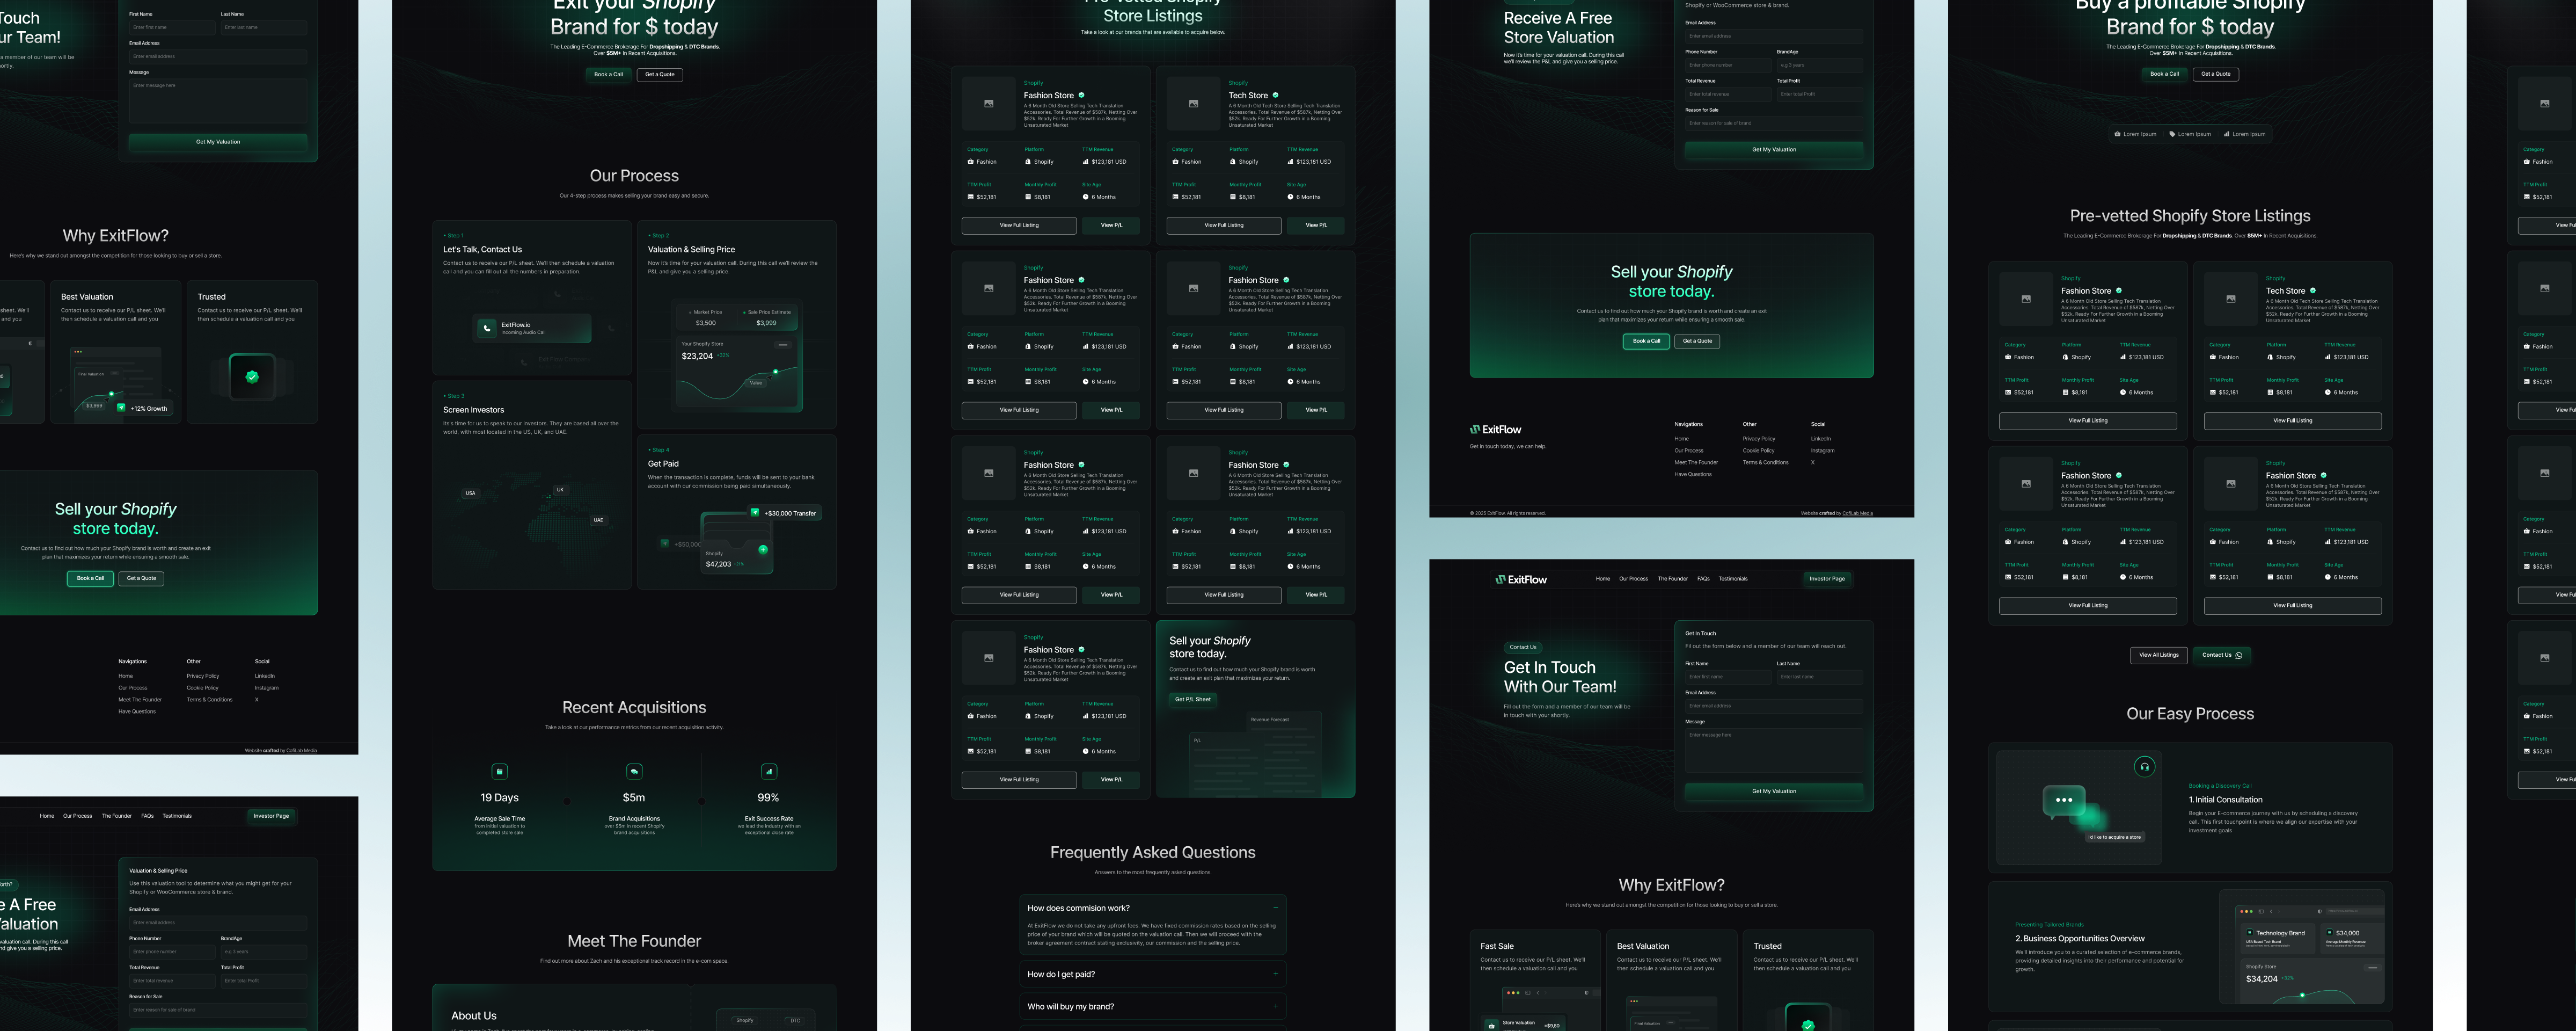
Task: Click verified badge, Fashion Store beside Get P/L Sheet
Action: [1081, 650]
